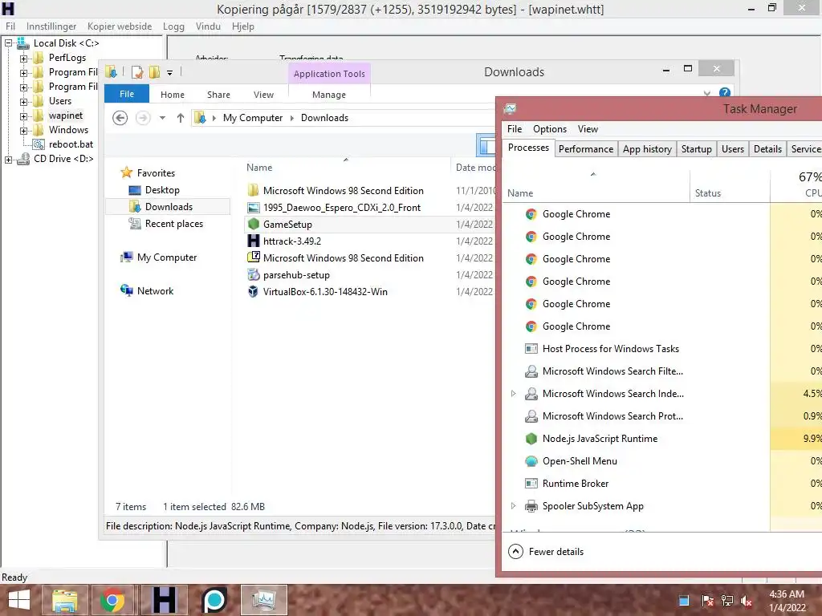Expand the Microsoft Windows Search Indexer process
Screen dimensions: 822x616
pos(513,393)
